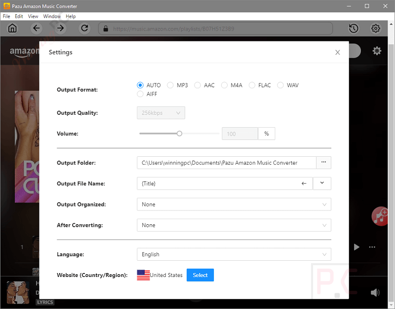Click now-playing album art thumbnail
The width and height of the screenshot is (395, 309).
[18, 292]
